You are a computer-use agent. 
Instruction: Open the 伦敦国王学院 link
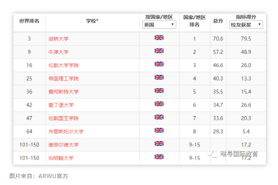point(63,118)
